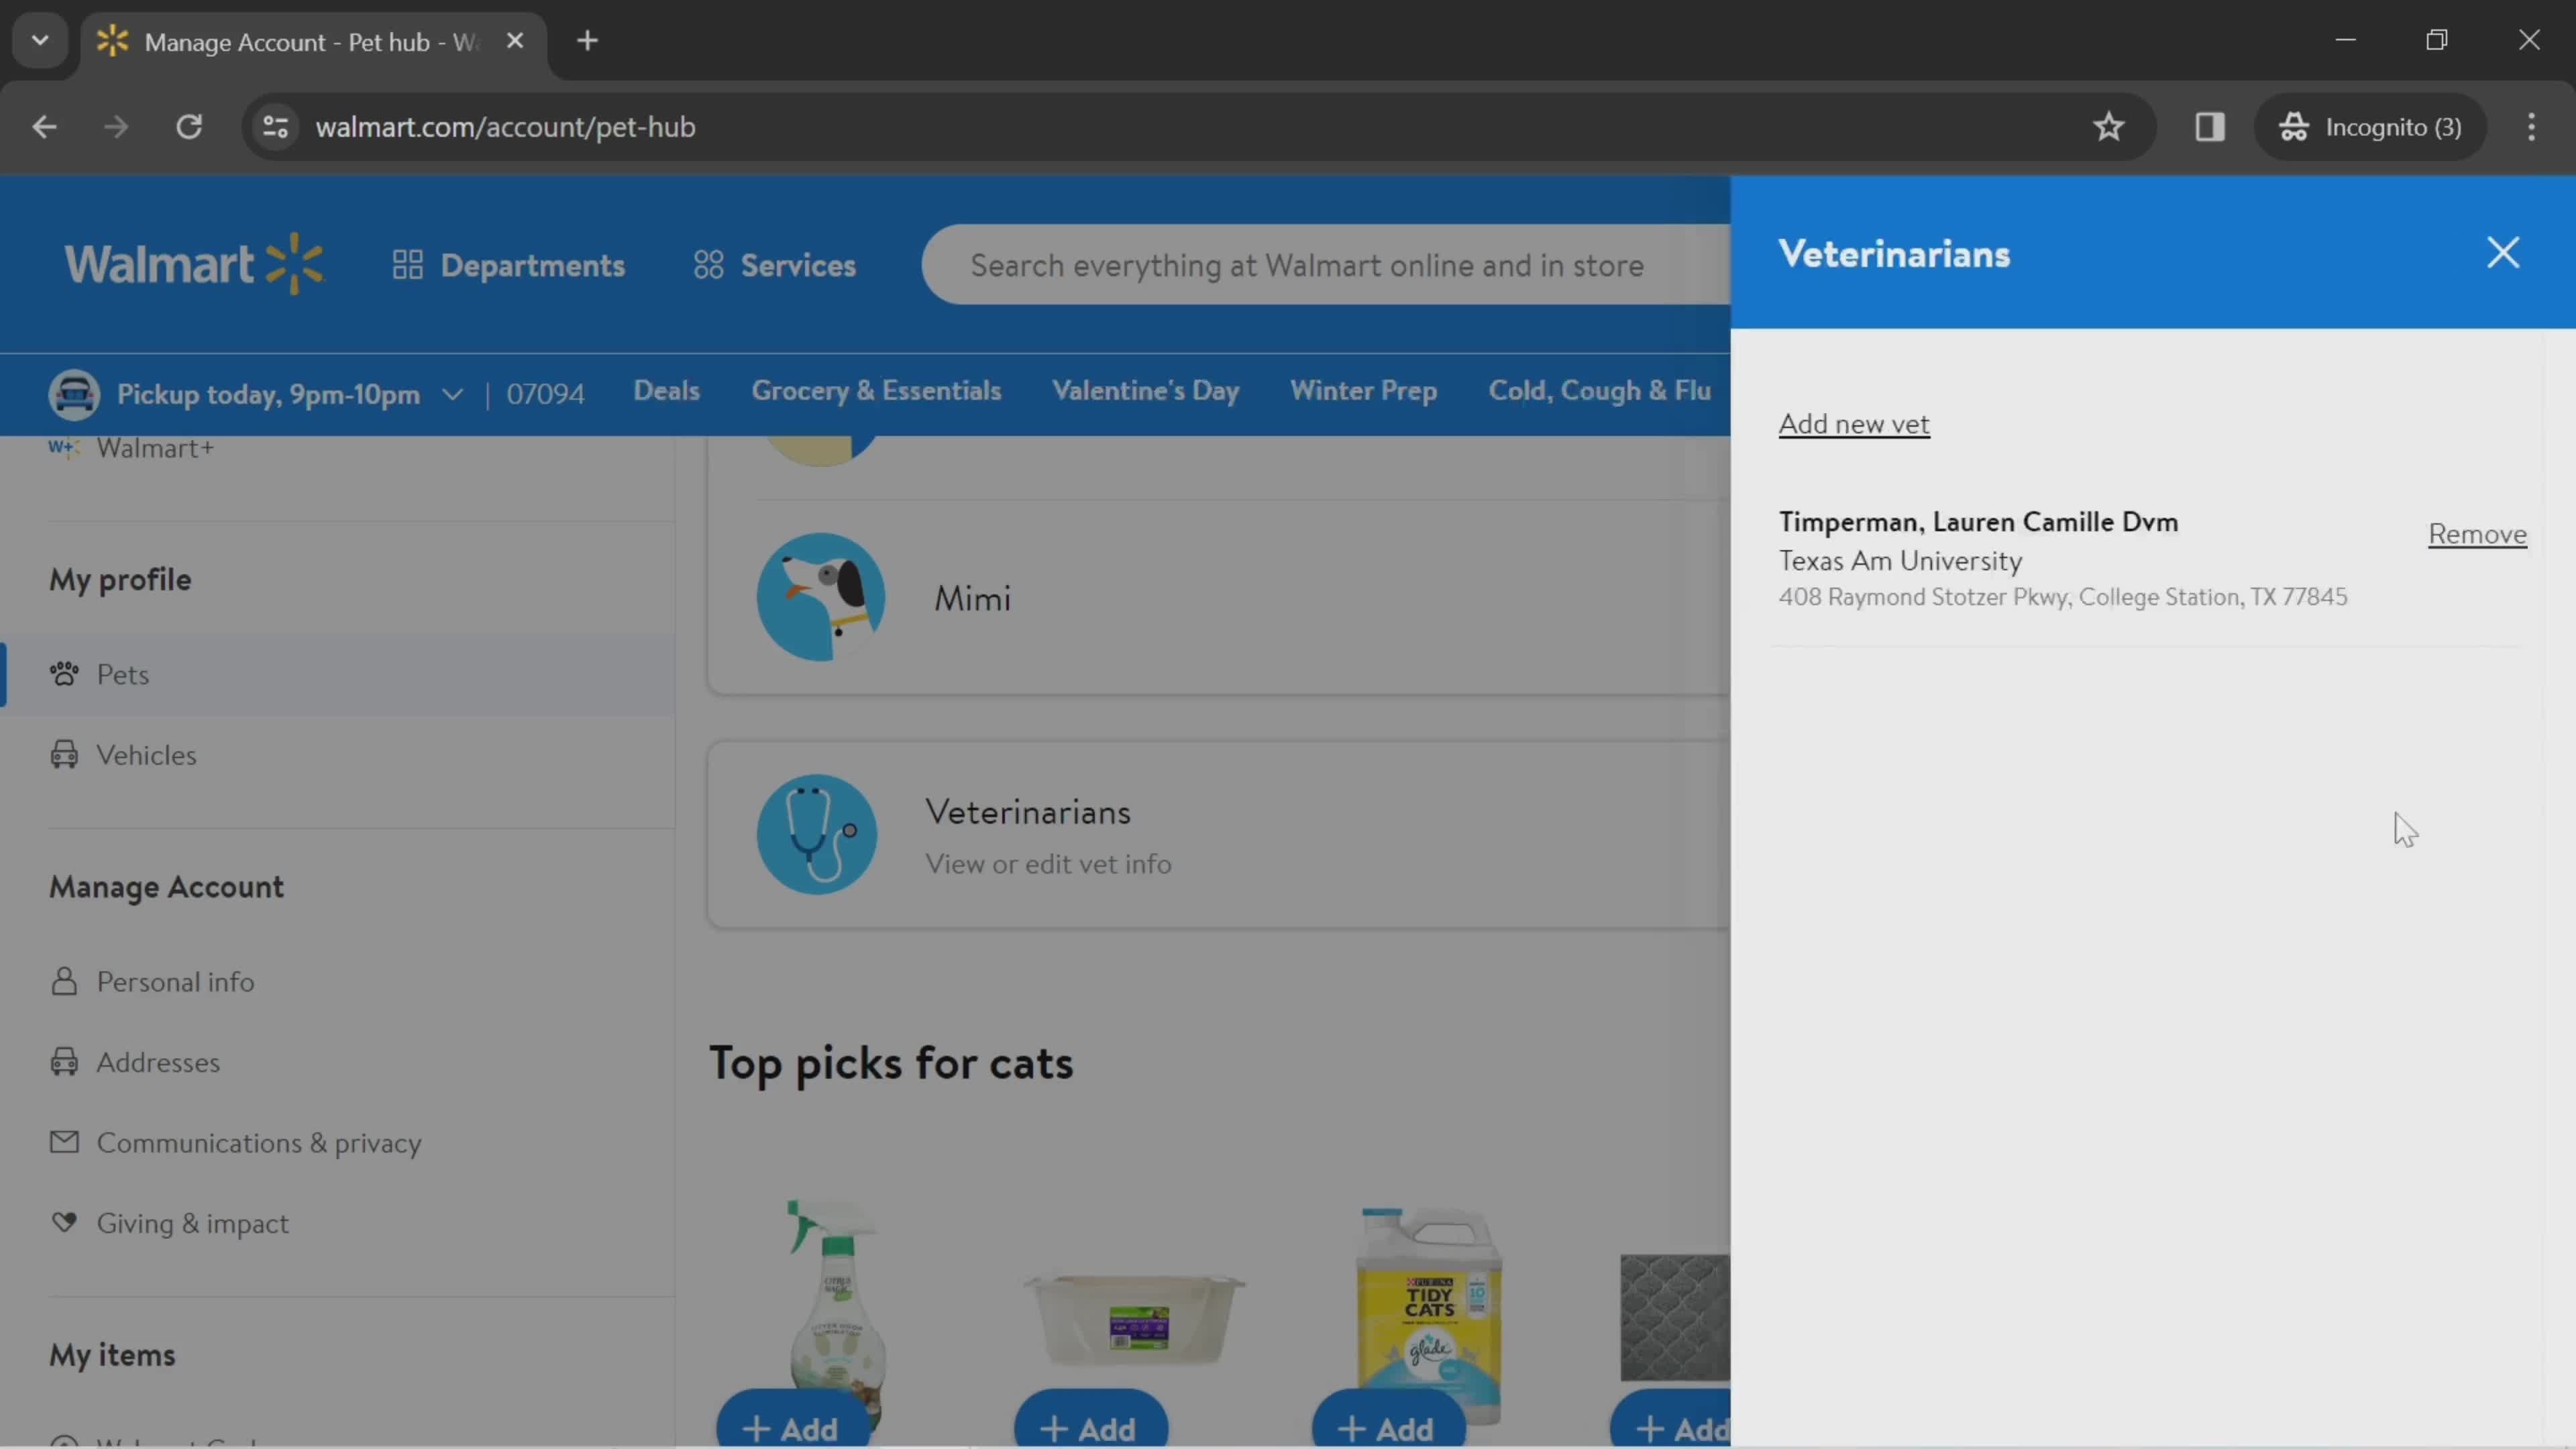The image size is (2576, 1449).
Task: Toggle the Communications and privacy option
Action: pyautogui.click(x=258, y=1141)
